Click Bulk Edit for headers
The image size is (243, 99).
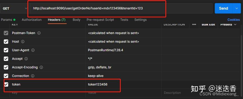(x=208, y=24)
